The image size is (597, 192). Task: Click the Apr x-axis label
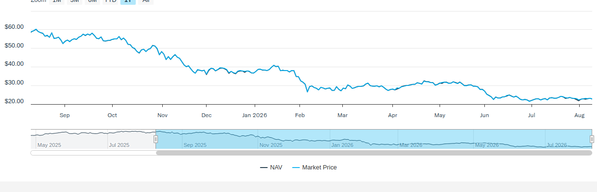(392, 115)
